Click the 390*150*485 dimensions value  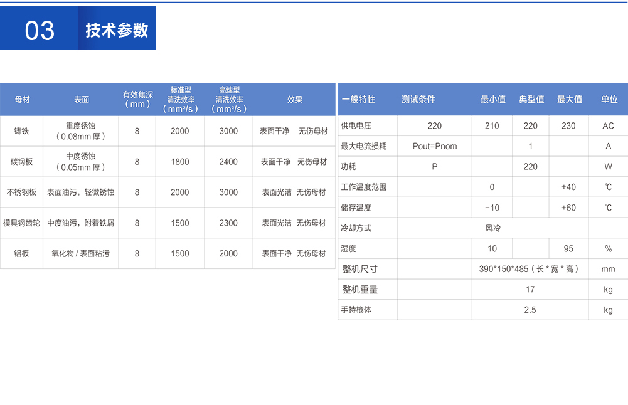529,269
